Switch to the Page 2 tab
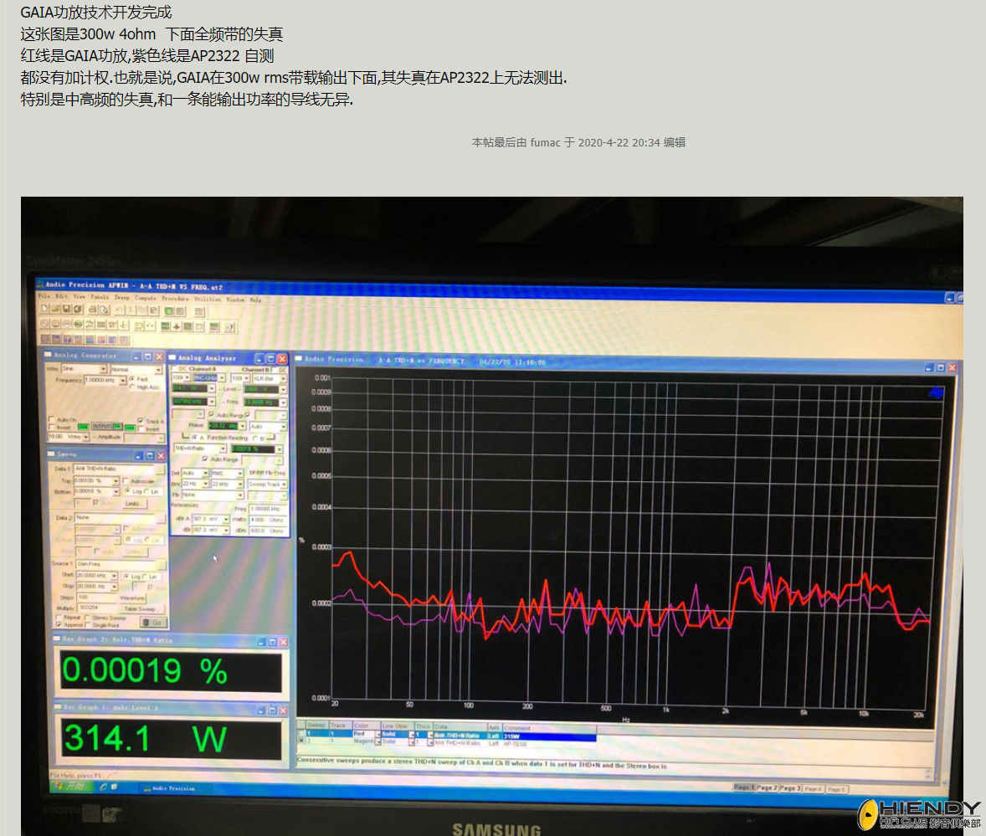Screen dimensions: 986x836 768,787
